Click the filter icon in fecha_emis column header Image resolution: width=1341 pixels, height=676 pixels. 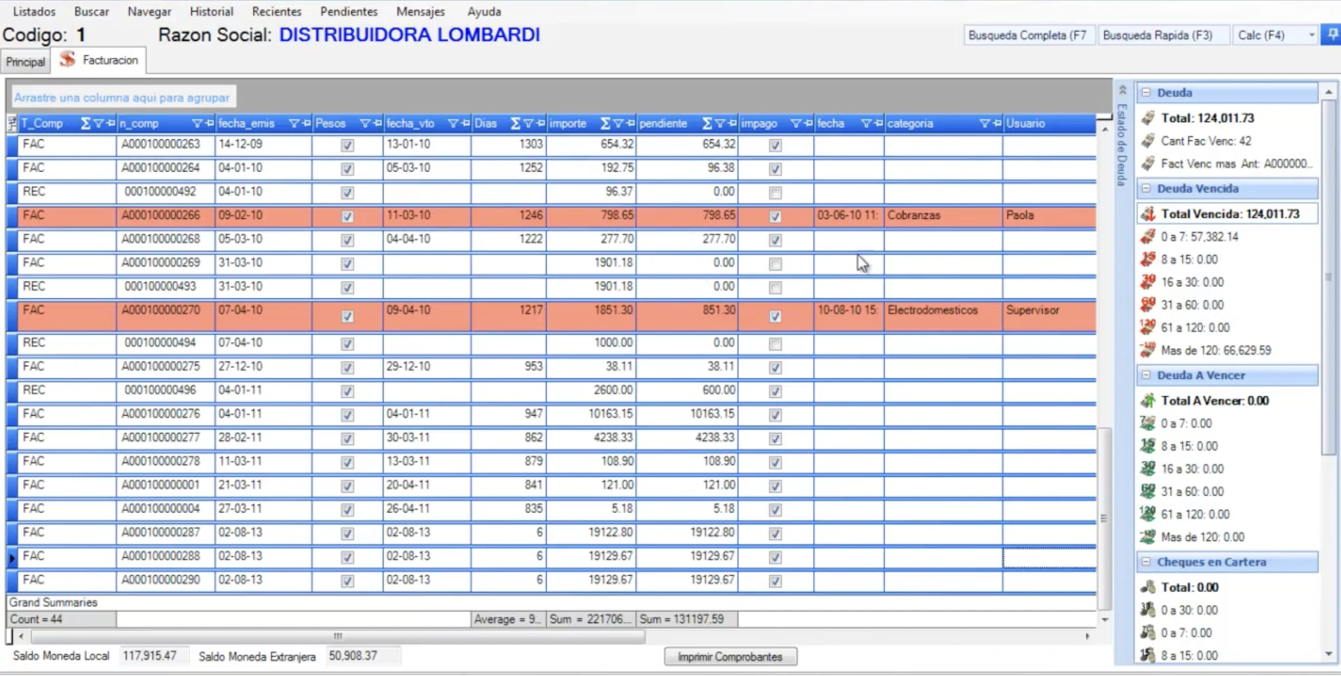pyautogui.click(x=294, y=123)
